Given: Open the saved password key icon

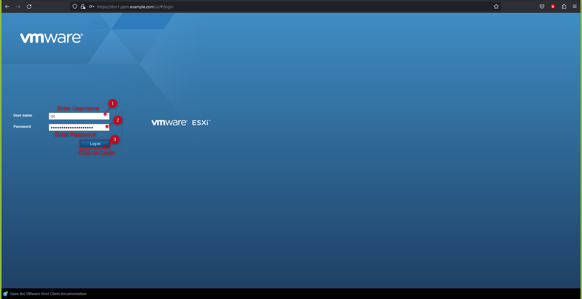Looking at the screenshot, I should pos(92,7).
